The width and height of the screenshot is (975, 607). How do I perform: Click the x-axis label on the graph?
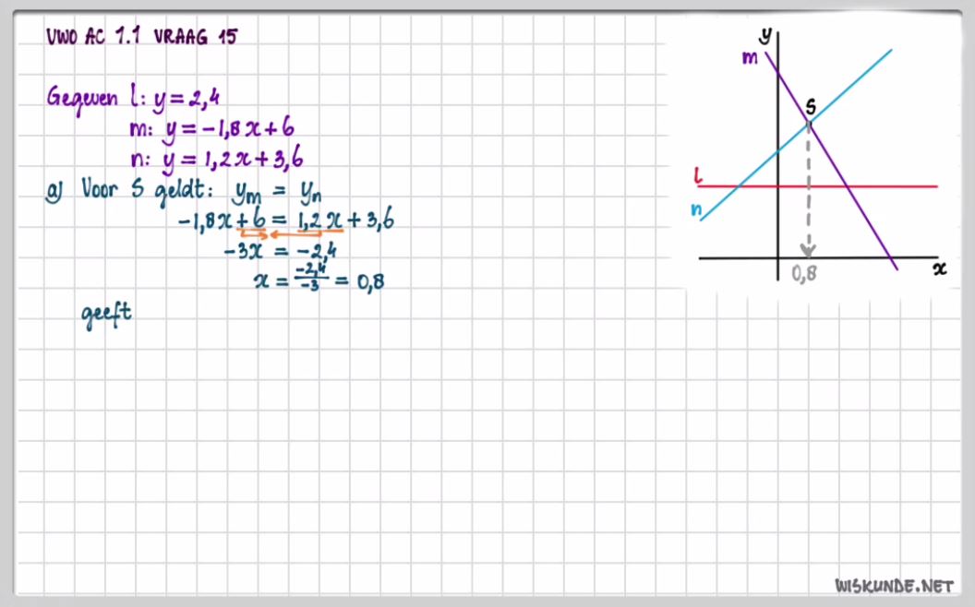click(940, 267)
